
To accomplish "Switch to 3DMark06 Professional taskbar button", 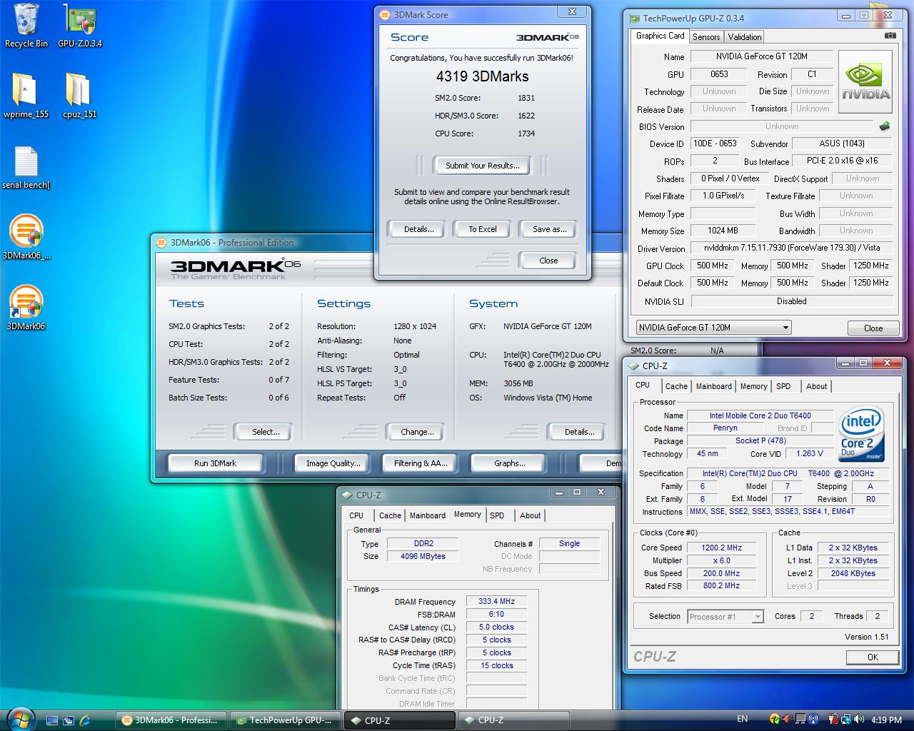I will [x=173, y=720].
